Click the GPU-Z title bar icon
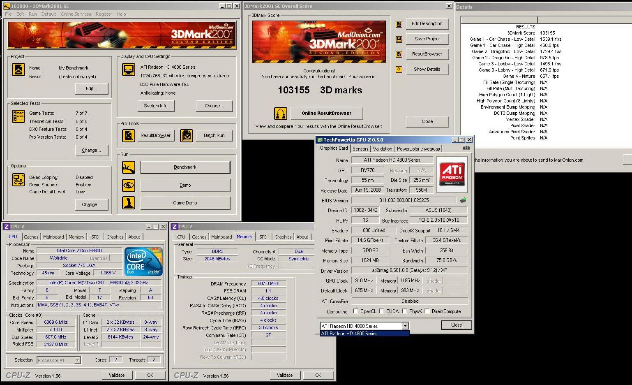Screen dimensions: 632x385 coord(320,140)
